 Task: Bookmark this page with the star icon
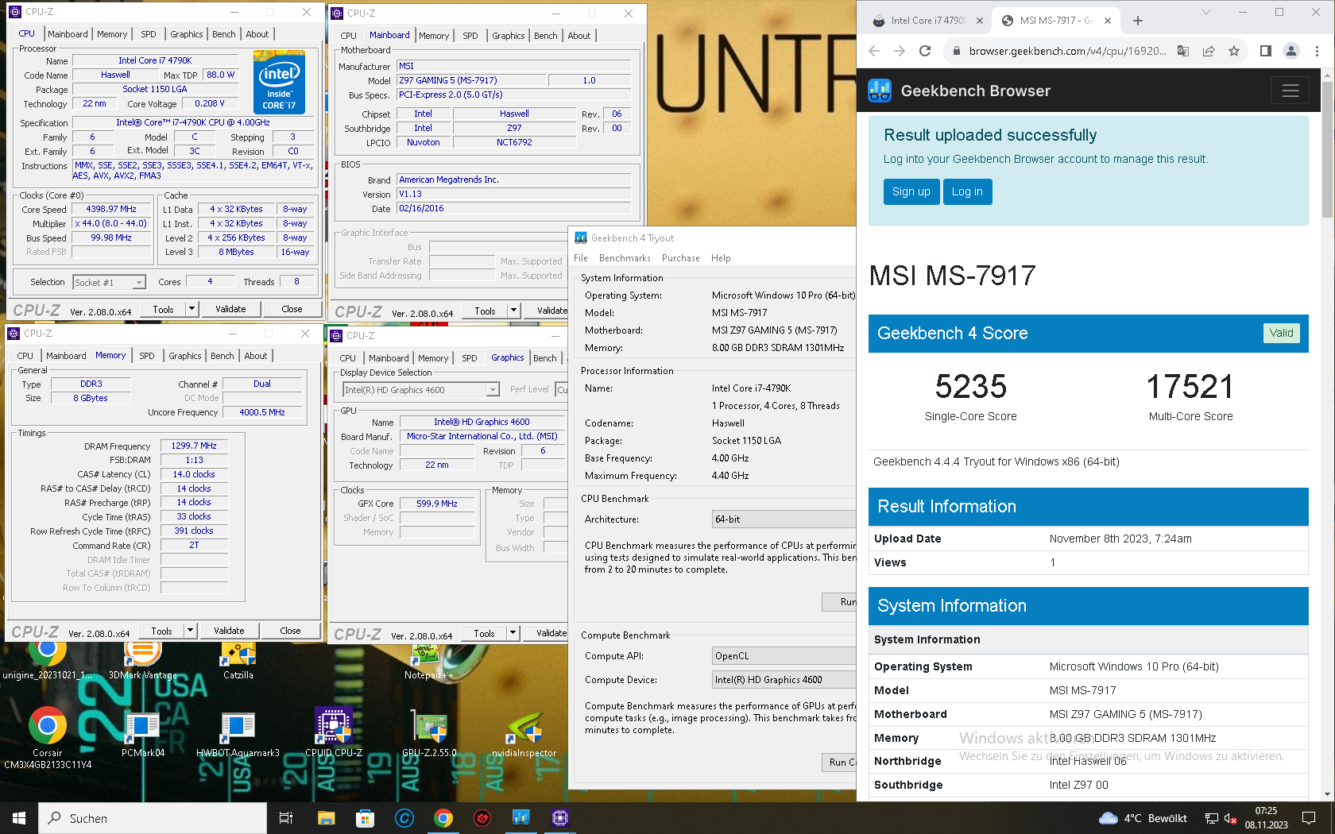(x=1234, y=51)
